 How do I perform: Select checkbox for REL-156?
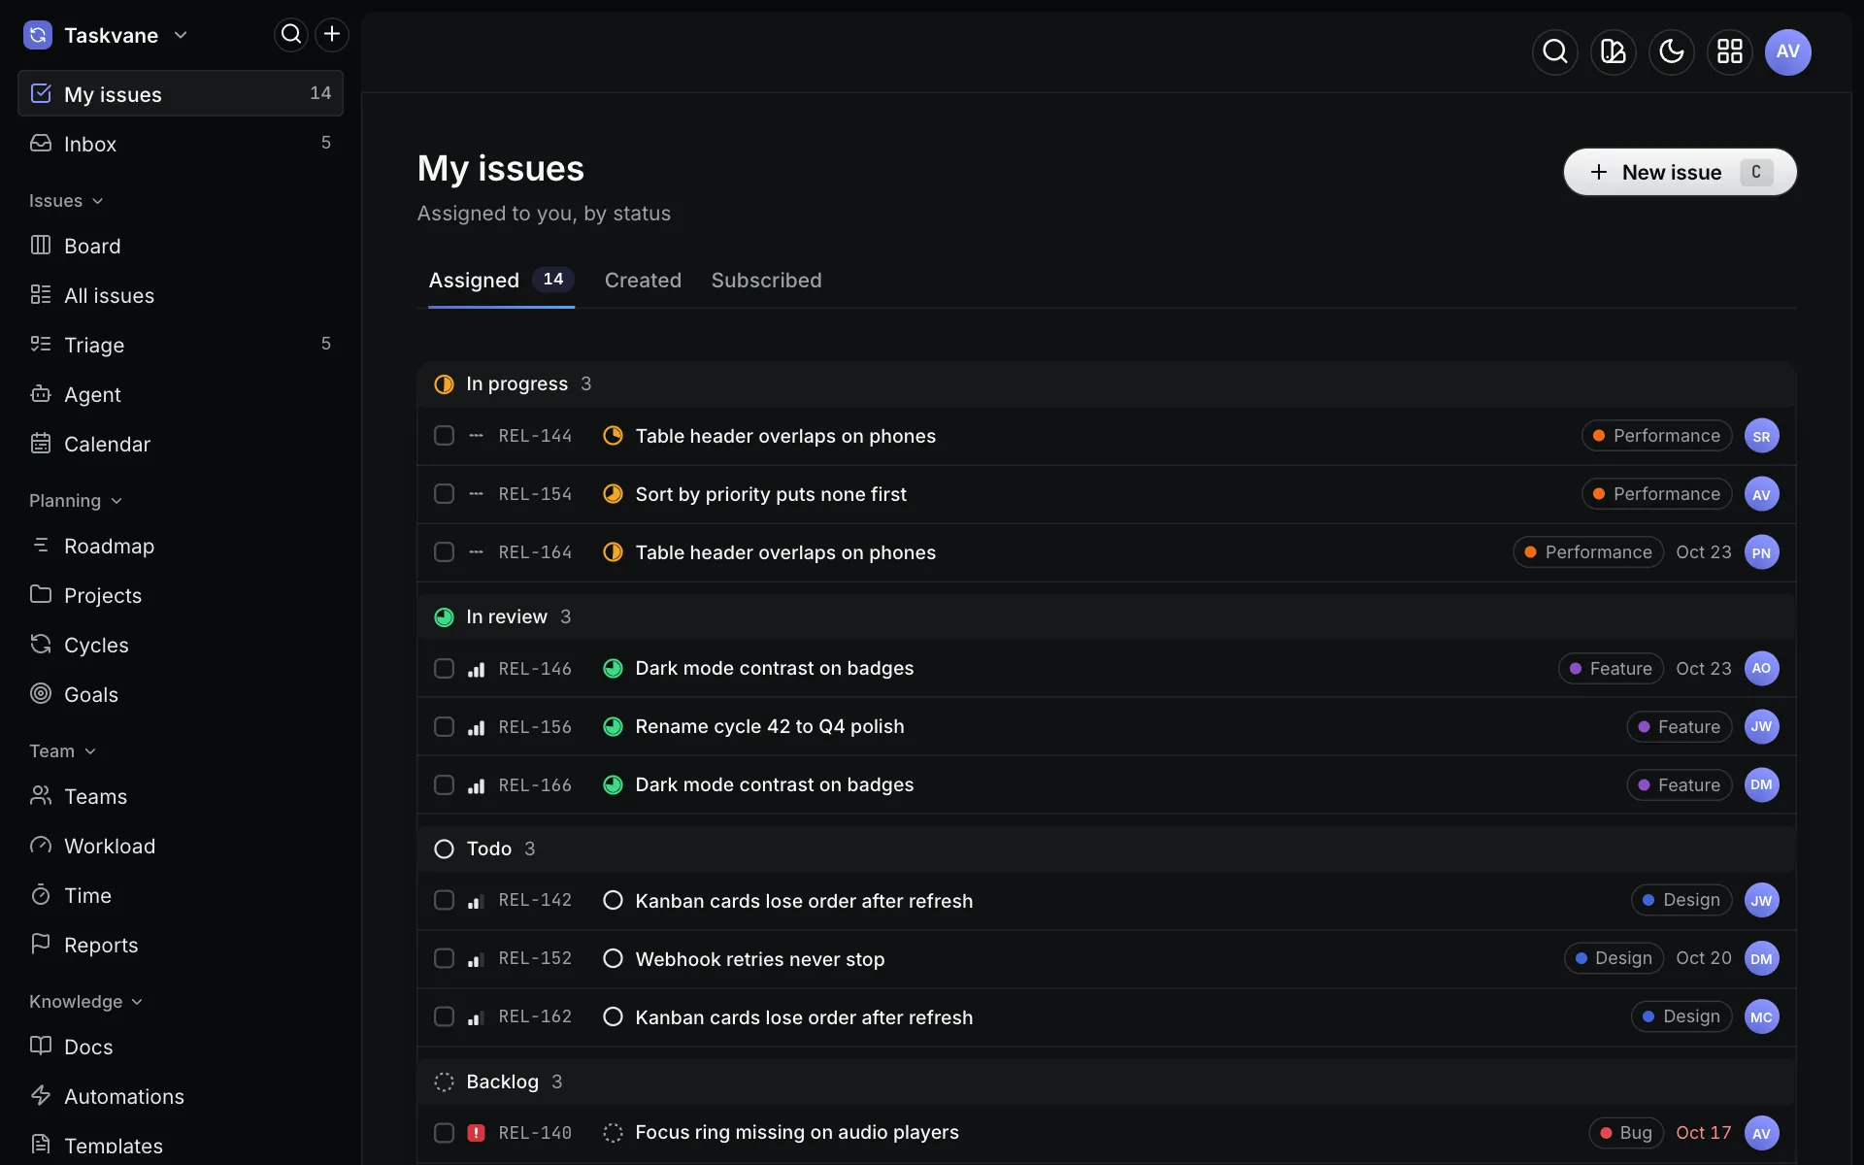coord(444,727)
